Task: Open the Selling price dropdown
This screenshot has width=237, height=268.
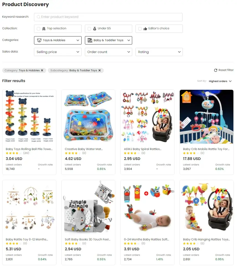Action: [x=58, y=52]
